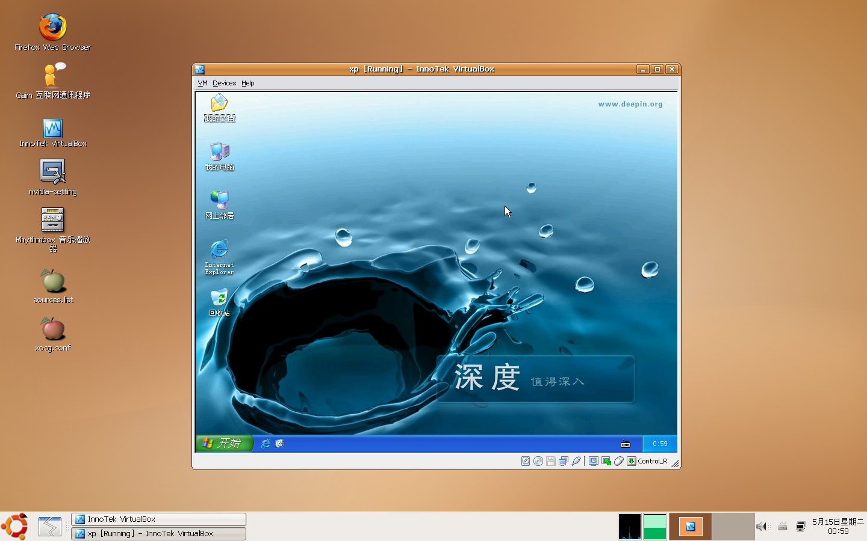This screenshot has height=541, width=867.
Task: Launch Internet Explorer from XP quick launch
Action: coord(266,443)
